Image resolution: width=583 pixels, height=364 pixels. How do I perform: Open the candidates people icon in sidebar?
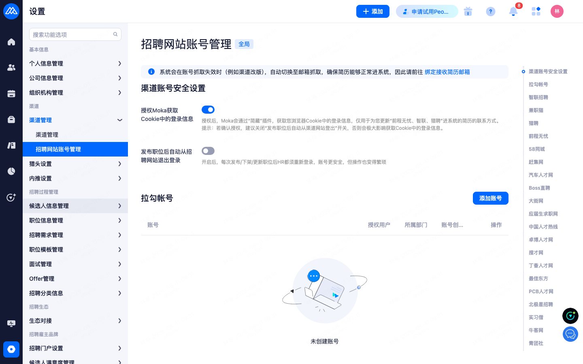(x=11, y=68)
